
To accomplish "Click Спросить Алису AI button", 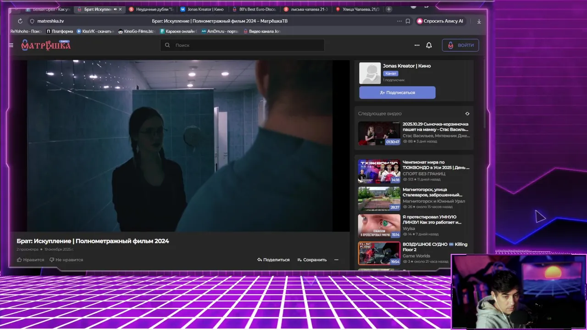I will pyautogui.click(x=440, y=21).
